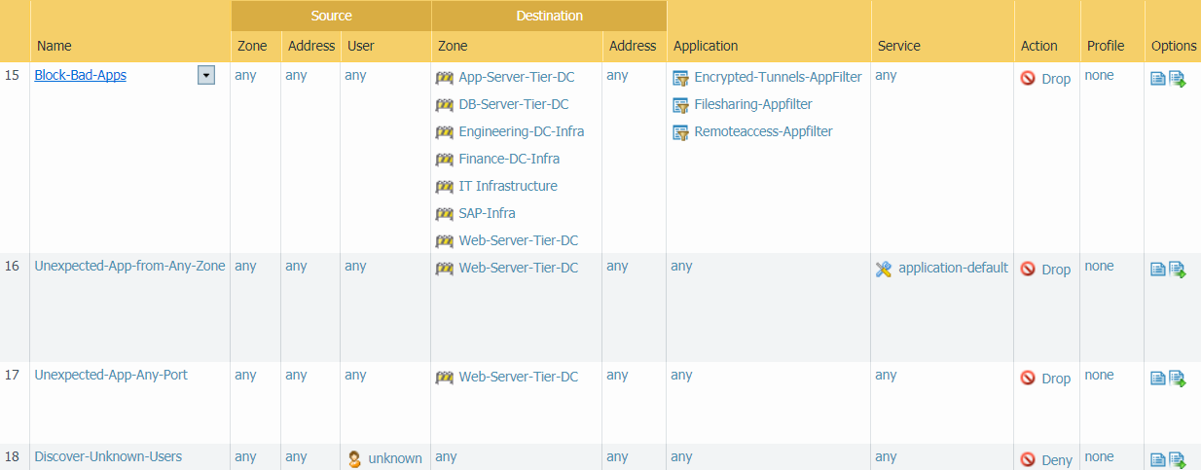Screen dimensions: 1201x470
Task: Click the green-arrow options icon in rule 17
Action: (x=1177, y=379)
